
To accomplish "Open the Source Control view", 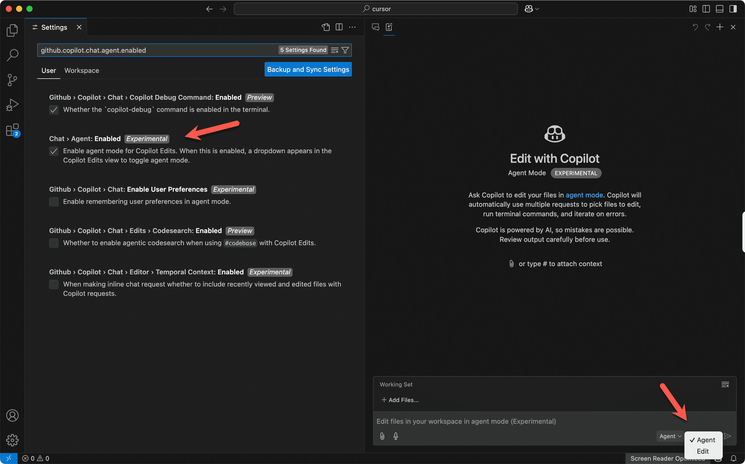I will 12,80.
